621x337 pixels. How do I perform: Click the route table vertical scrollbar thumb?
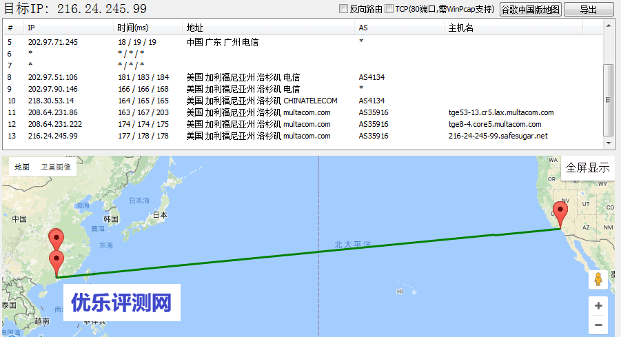(x=609, y=100)
